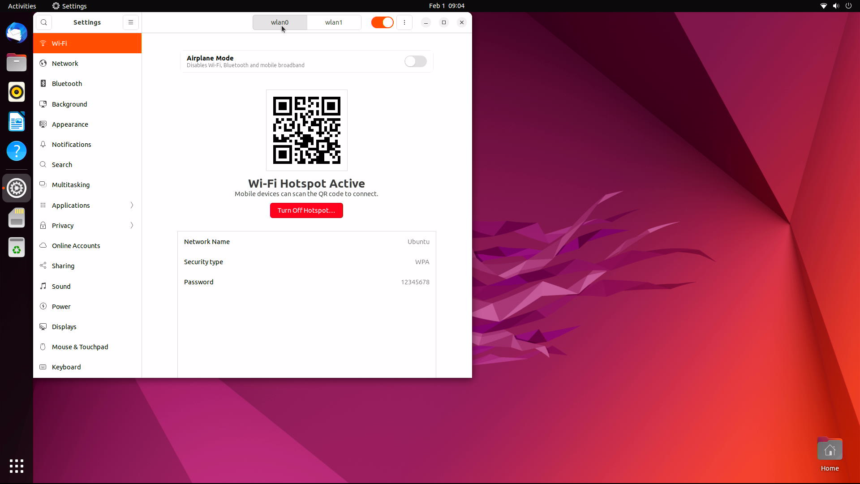Expand the Privacy submenu chevron
This screenshot has width=860, height=484.
(132, 225)
